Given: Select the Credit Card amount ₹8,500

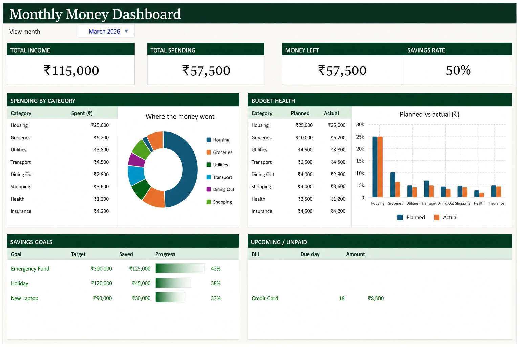Looking at the screenshot, I should pyautogui.click(x=376, y=298).
